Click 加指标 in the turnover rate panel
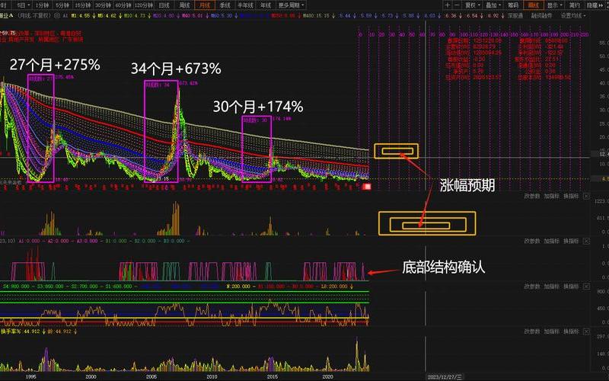 point(551,331)
